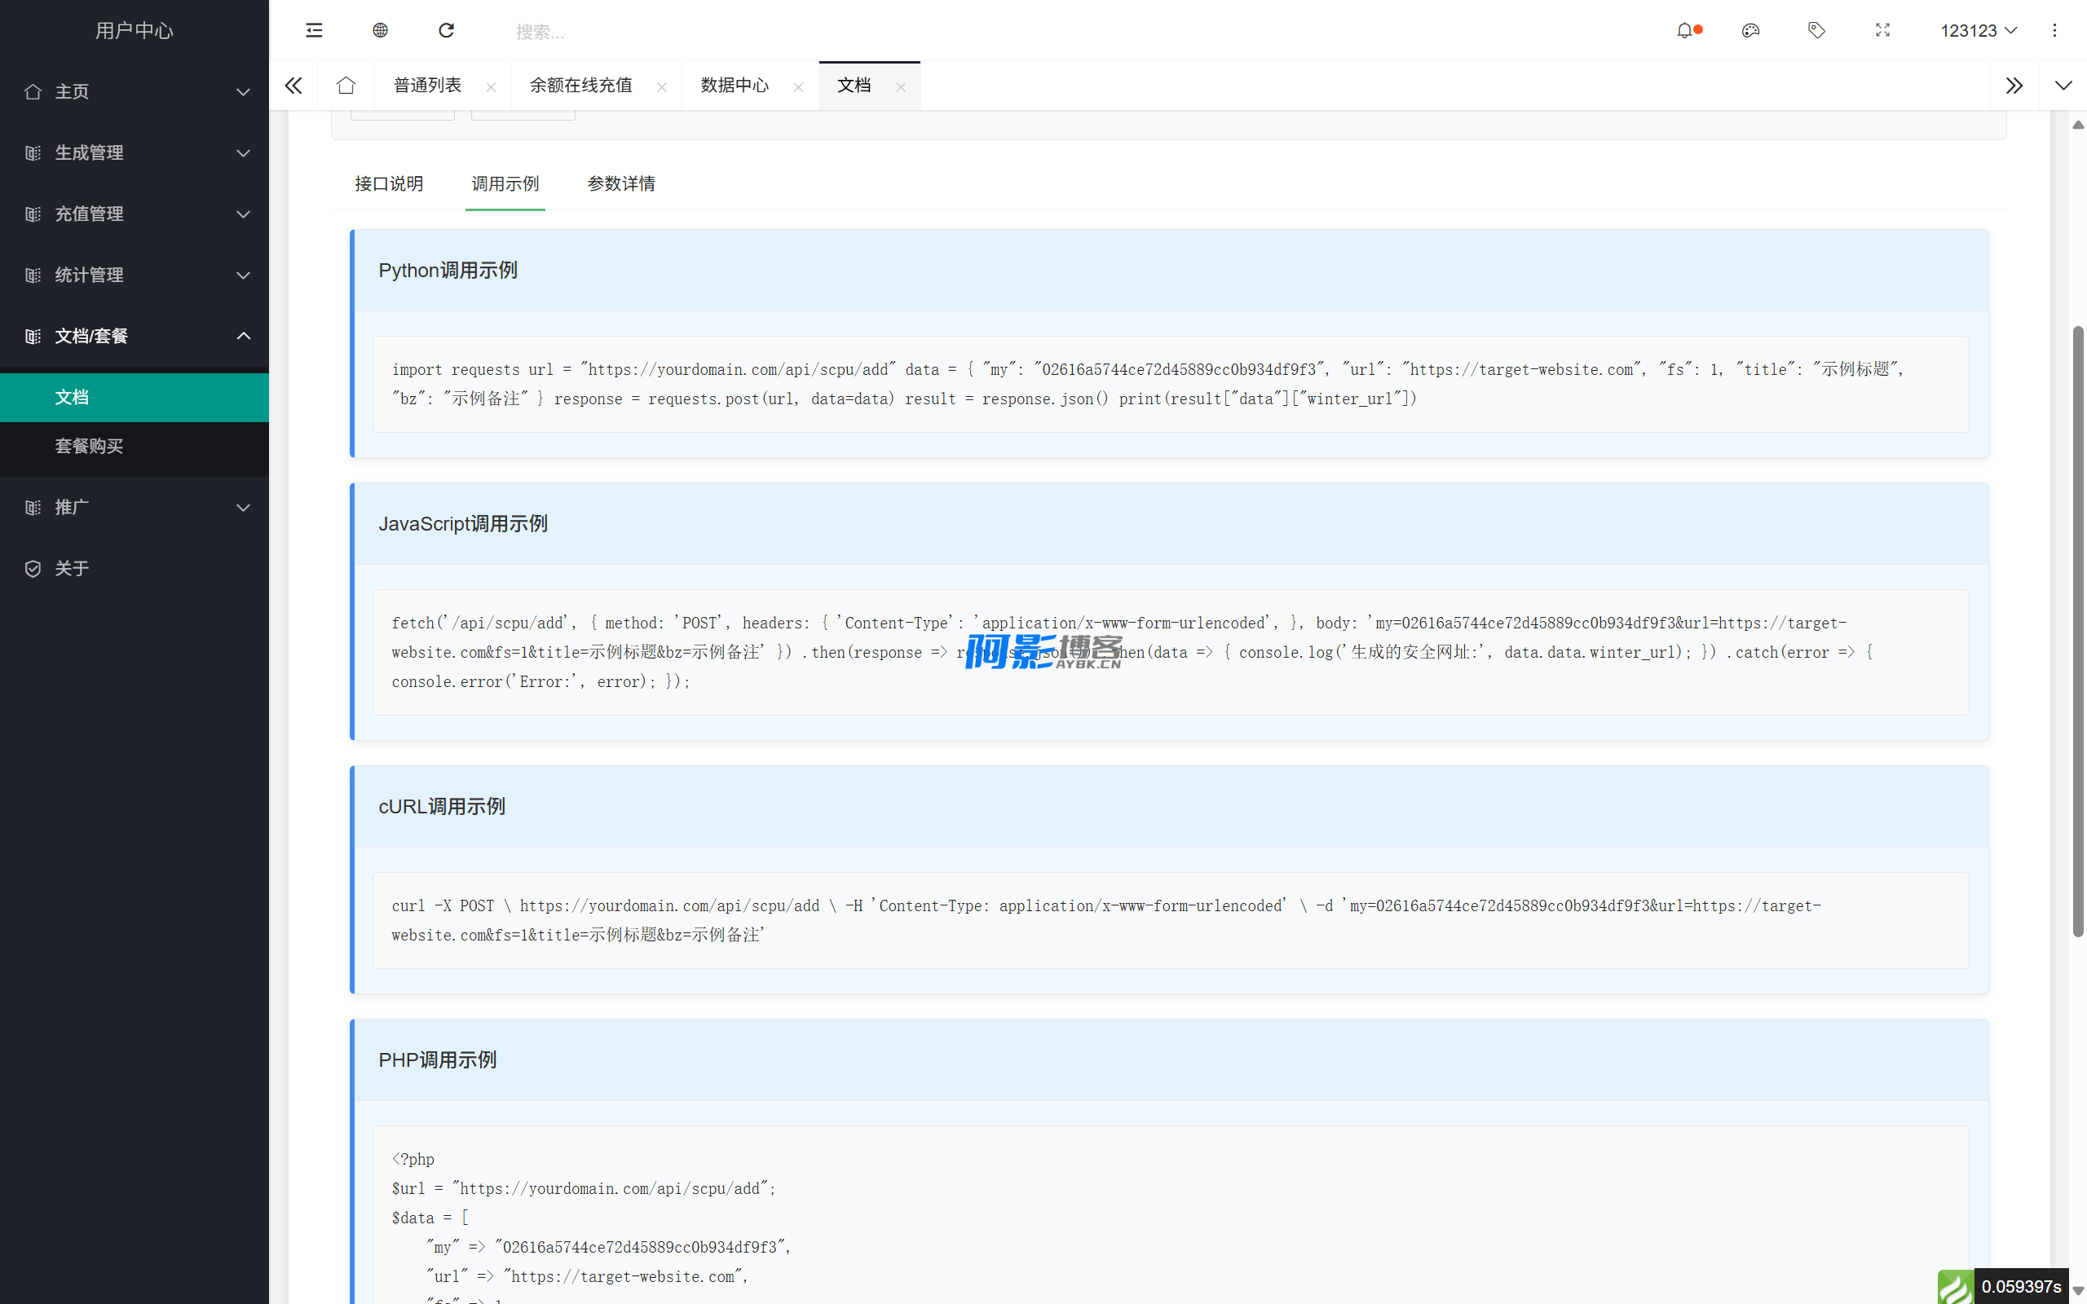Screen dimensions: 2087x1304
Task: Click the tag icon in the header
Action: [1816, 30]
